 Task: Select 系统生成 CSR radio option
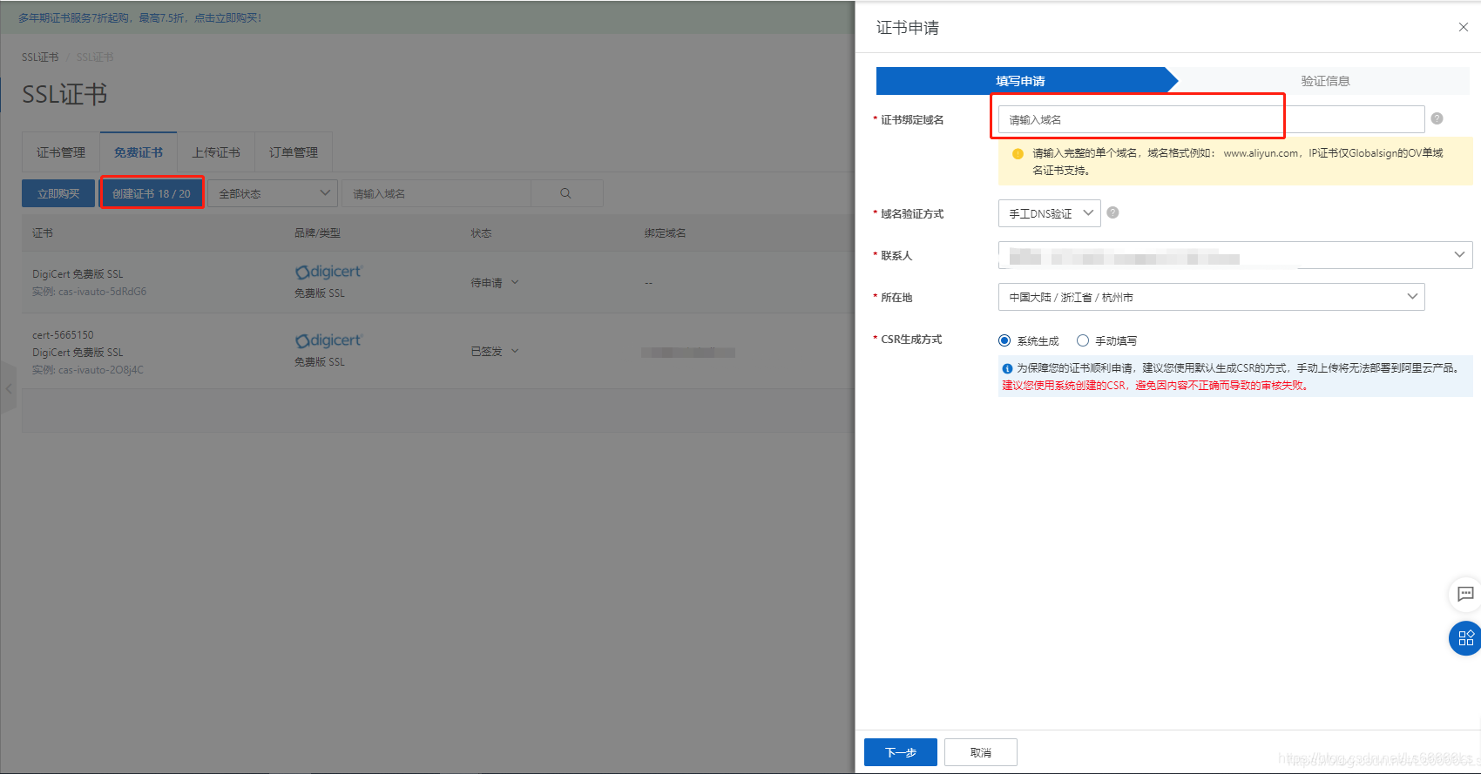point(1004,340)
